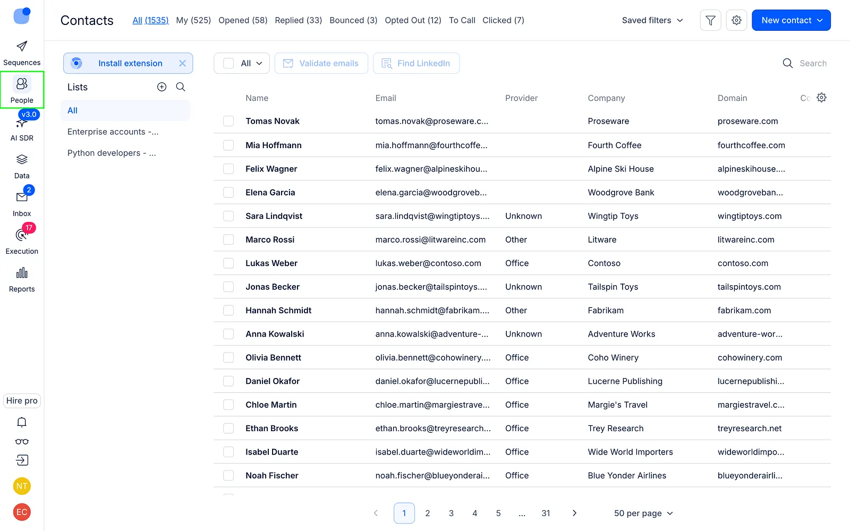Click the contacts Search field
The height and width of the screenshot is (531, 850).
point(805,63)
